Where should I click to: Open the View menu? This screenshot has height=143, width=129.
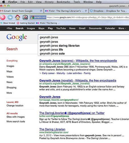[x=39, y=2]
